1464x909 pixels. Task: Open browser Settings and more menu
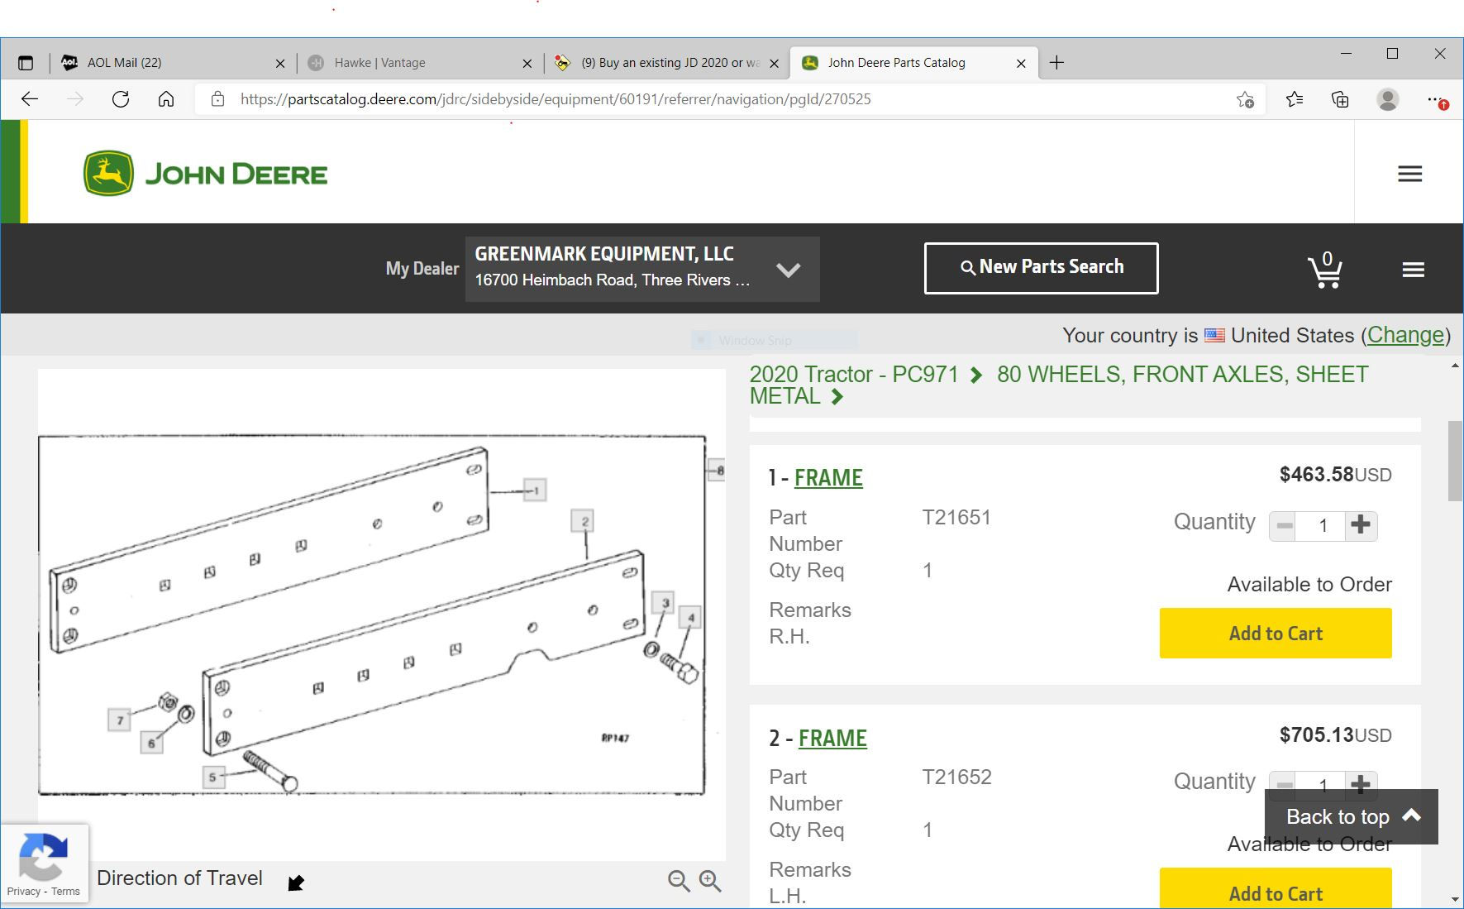tap(1437, 100)
